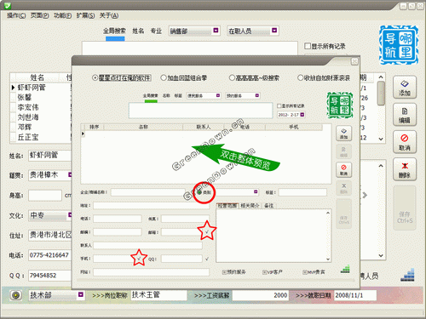Select 张馨 in the name list
This screenshot has width=426, height=319.
point(25,97)
